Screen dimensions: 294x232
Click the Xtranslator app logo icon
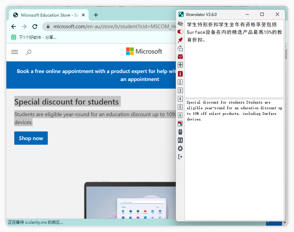tap(181, 15)
